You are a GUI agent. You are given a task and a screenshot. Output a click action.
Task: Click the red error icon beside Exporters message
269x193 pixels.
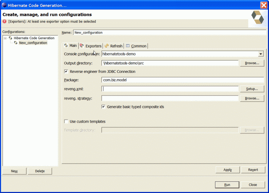click(x=5, y=21)
